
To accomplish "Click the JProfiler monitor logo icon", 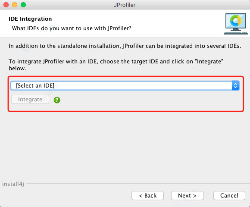I will click(236, 24).
